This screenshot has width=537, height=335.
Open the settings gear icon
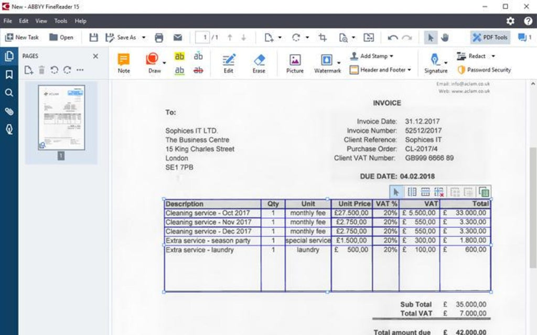click(510, 21)
